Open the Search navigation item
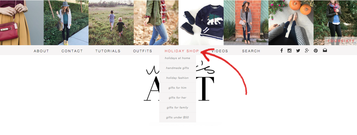Image resolution: width=357 pixels, height=135 pixels. pyautogui.click(x=251, y=51)
